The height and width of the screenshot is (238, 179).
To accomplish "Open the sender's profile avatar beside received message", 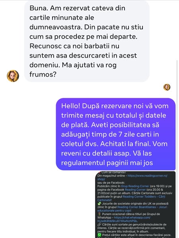I will point(13,76).
